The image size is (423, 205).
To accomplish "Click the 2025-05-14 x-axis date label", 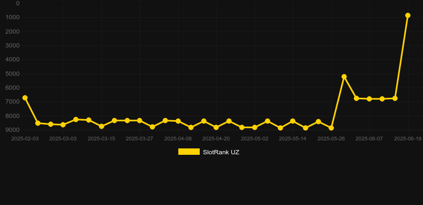I will coord(292,139).
